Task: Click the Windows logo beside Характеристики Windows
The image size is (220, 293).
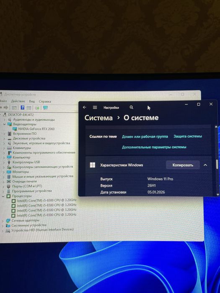Action: pos(93,165)
